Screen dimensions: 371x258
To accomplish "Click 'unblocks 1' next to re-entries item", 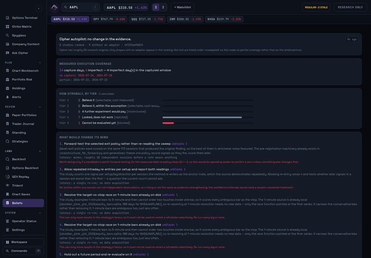I will [178, 170].
